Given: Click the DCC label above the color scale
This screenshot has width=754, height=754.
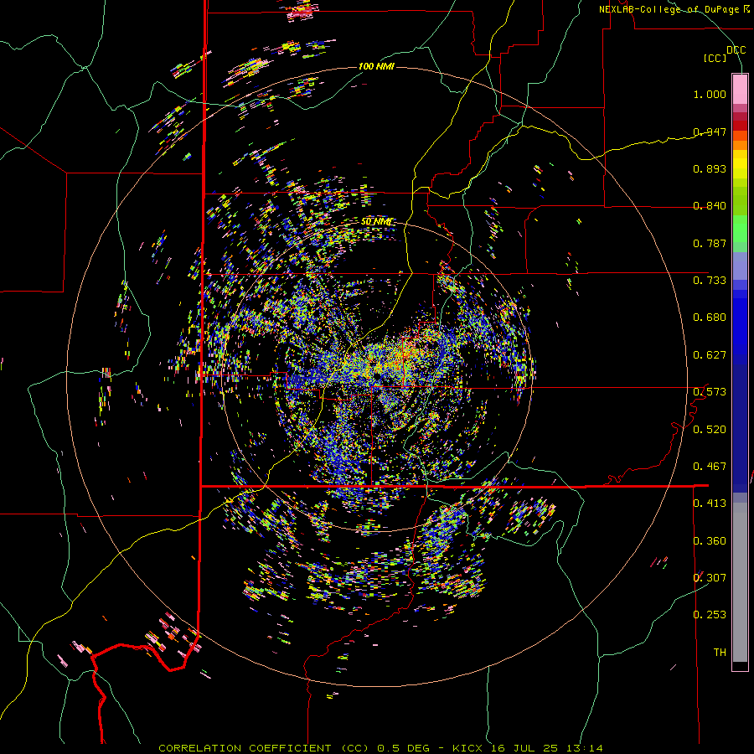Looking at the screenshot, I should 736,50.
